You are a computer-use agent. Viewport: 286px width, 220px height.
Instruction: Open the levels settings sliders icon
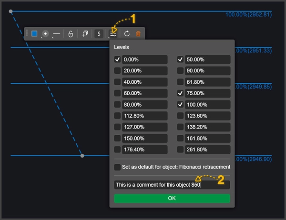113,34
